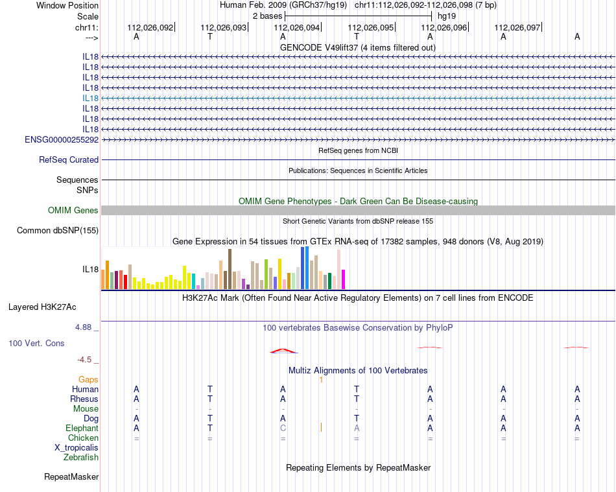The image size is (616, 492).
Task: Click the orange Gaps label
Action: (x=88, y=379)
